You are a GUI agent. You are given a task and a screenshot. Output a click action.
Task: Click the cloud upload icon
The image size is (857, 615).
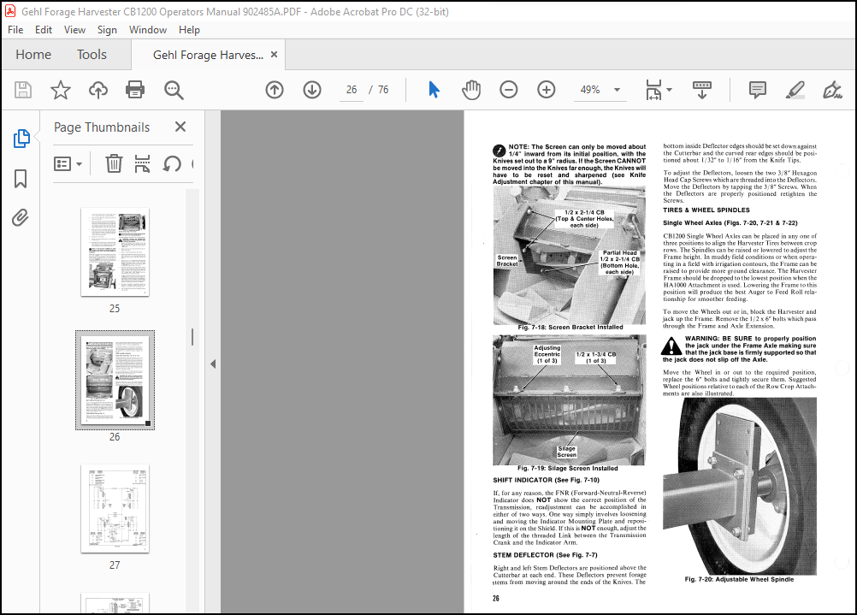98,90
